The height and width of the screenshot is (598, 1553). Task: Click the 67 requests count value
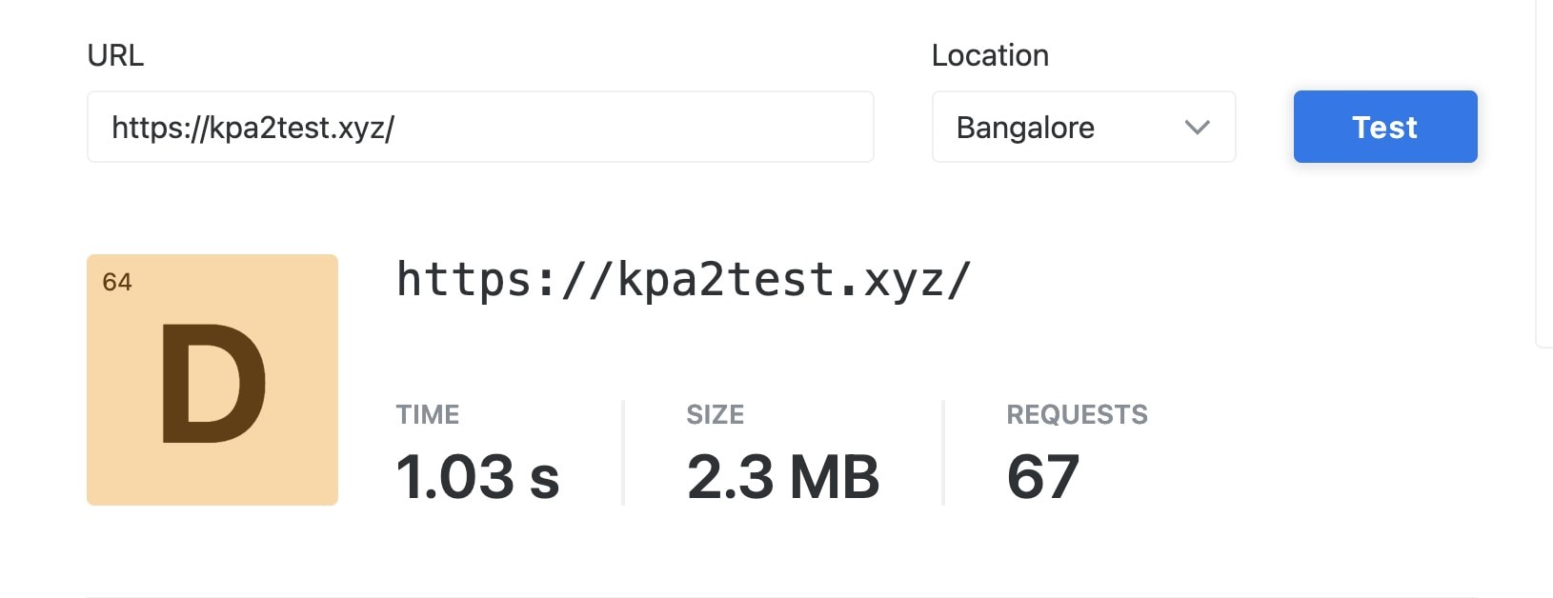[1042, 476]
